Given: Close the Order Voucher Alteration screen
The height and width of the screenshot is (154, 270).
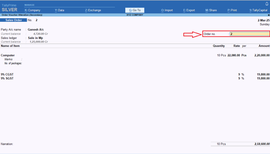Looking at the screenshot, I should [269, 15].
